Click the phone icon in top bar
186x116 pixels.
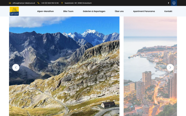38,3
